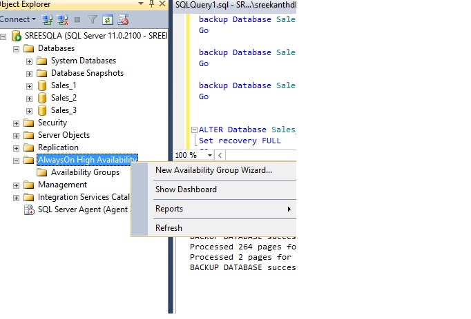Click the Sales_1 database cylinder icon
The image size is (471, 319).
point(42,85)
